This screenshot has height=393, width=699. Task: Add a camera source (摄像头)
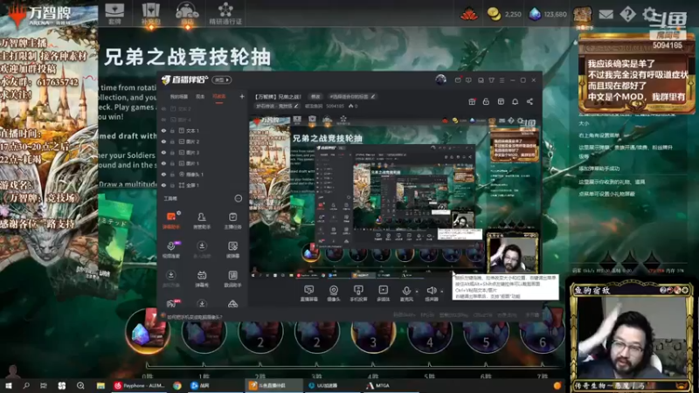334,293
